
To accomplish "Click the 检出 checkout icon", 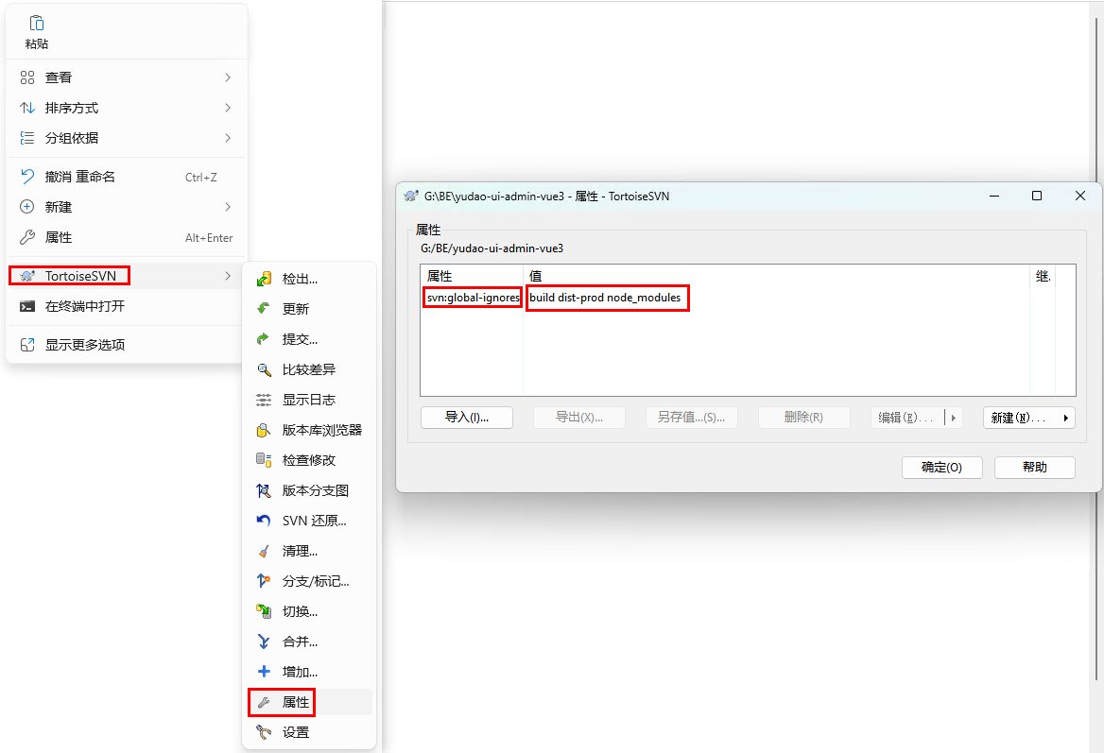I will (264, 279).
